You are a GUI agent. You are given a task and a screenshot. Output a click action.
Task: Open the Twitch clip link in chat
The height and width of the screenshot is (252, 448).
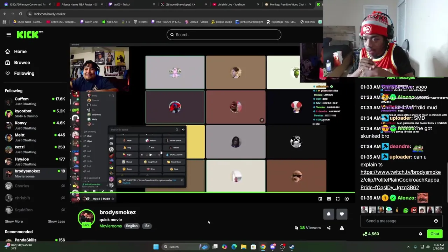[400, 180]
